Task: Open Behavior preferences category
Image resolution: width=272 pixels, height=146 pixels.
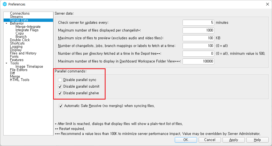Action: tap(17, 24)
